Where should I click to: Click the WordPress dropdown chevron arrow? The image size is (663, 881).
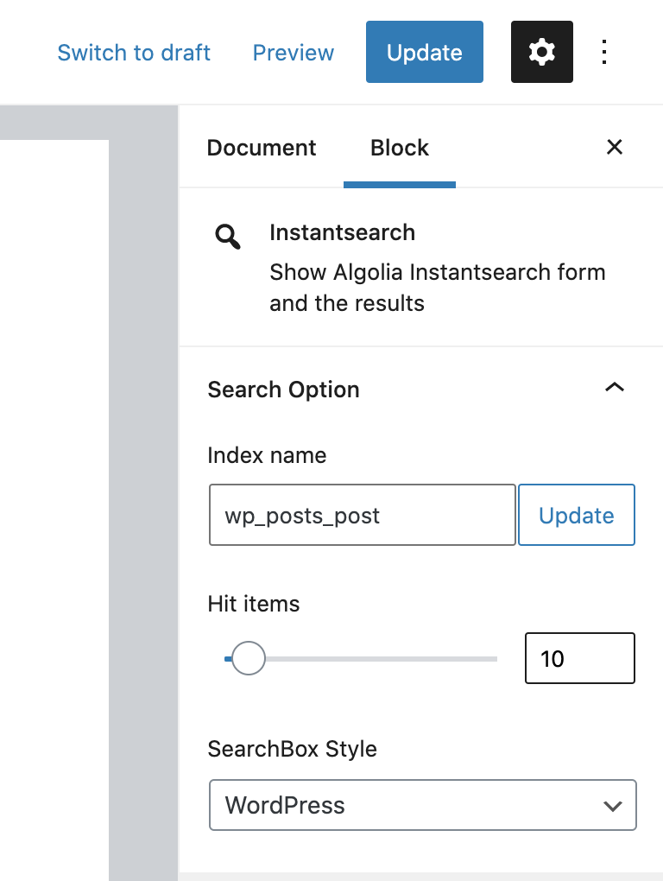point(613,806)
